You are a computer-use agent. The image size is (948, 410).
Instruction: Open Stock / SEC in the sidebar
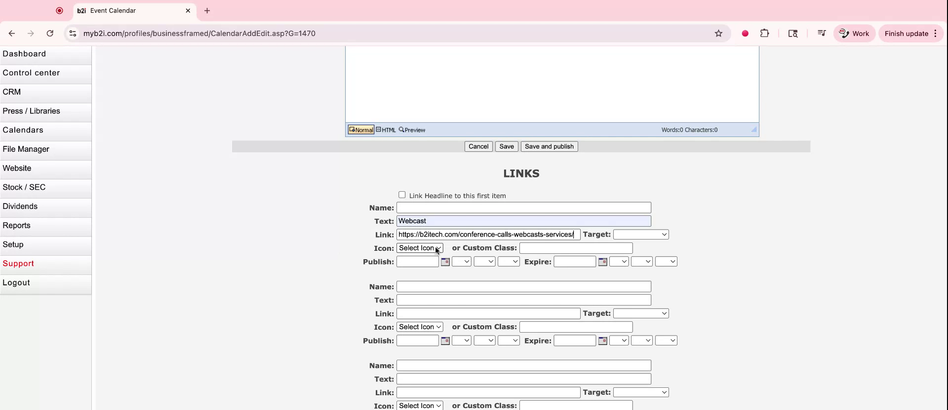[x=45, y=188]
